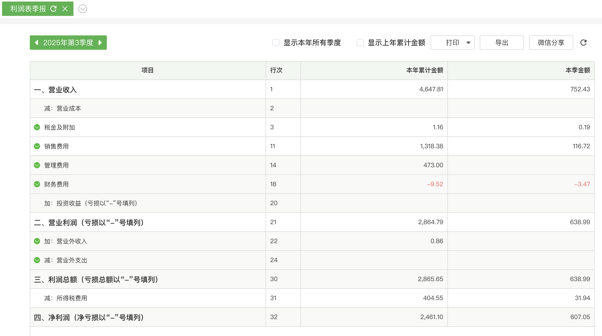Open the 2025年第3季度 period selector

(x=68, y=43)
